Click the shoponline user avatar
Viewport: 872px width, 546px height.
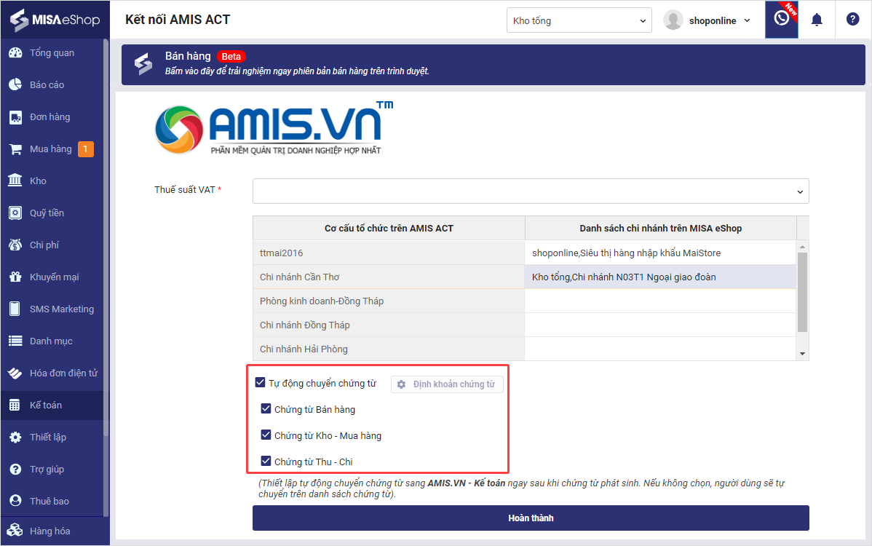pos(673,20)
